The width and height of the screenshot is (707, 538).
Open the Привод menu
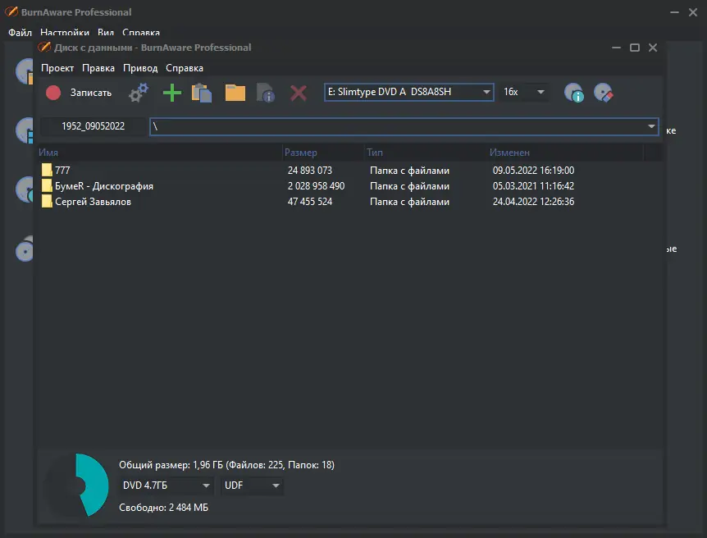click(140, 68)
